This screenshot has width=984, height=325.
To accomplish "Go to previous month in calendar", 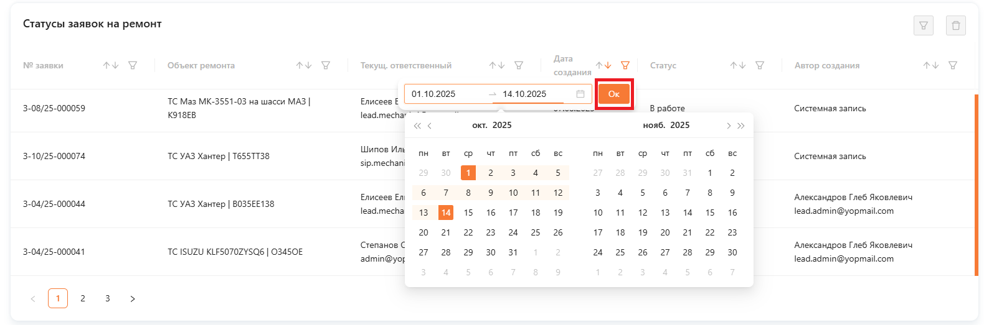I will [430, 126].
